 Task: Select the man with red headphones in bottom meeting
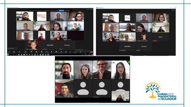pos(64,70)
